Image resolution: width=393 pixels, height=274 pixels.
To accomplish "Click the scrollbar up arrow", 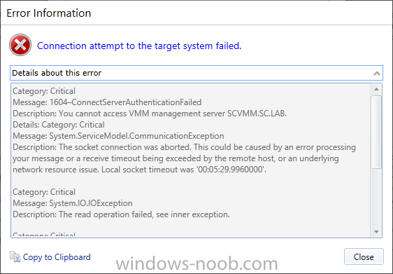I will click(x=376, y=89).
